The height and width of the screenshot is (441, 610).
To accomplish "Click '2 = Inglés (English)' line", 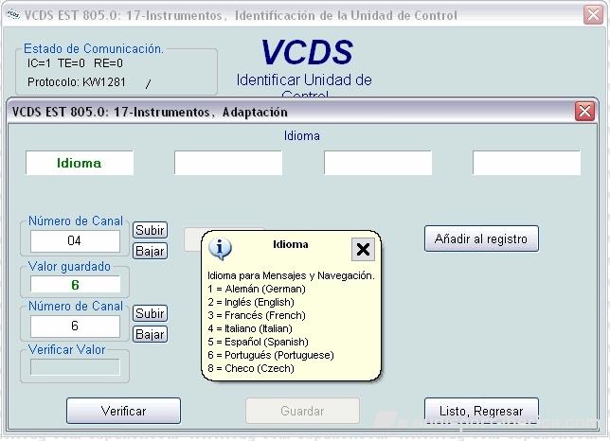I will click(251, 302).
